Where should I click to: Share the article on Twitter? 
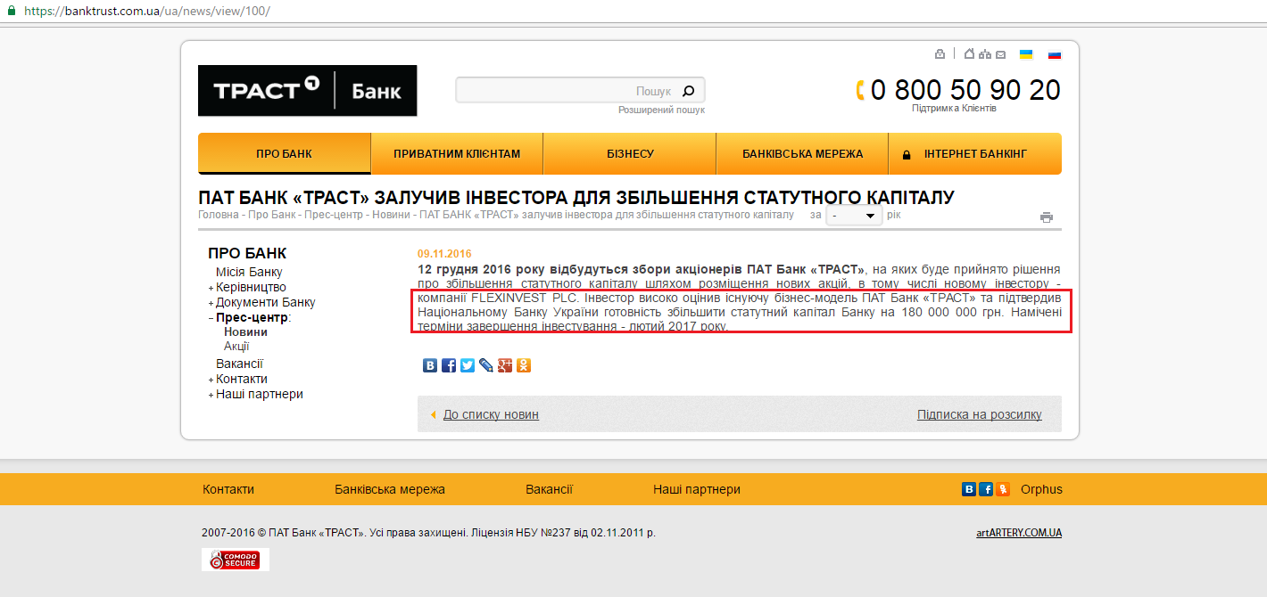point(468,365)
